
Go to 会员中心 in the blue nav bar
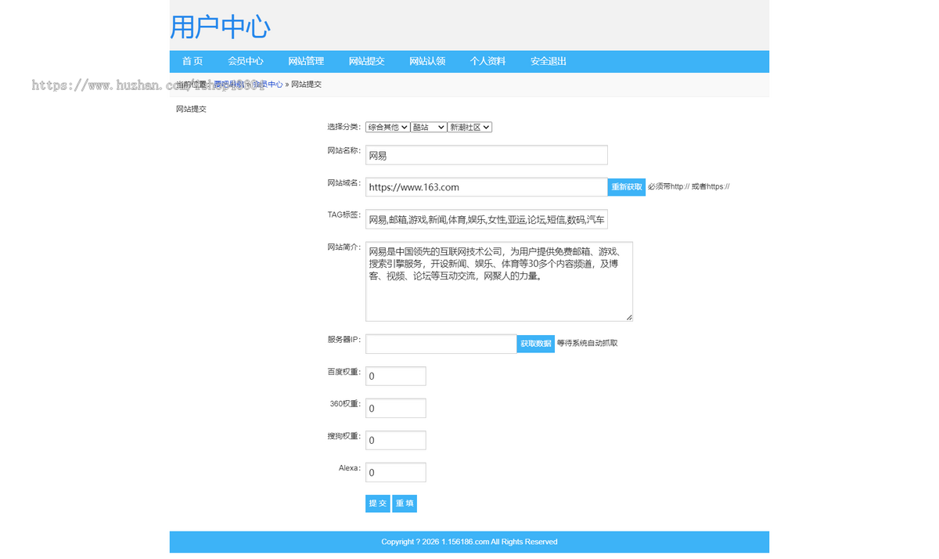(246, 61)
